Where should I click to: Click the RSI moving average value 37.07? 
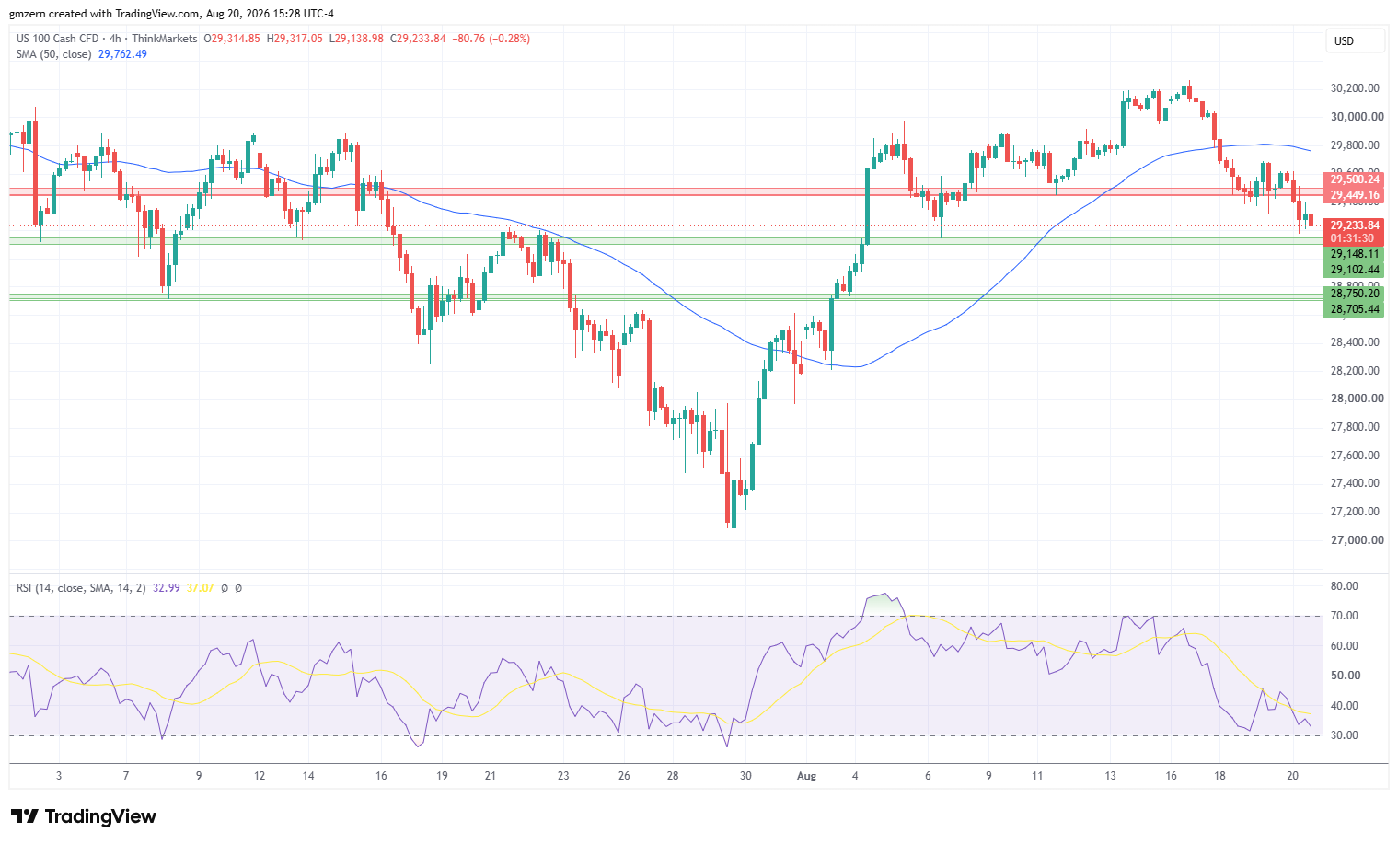200,588
